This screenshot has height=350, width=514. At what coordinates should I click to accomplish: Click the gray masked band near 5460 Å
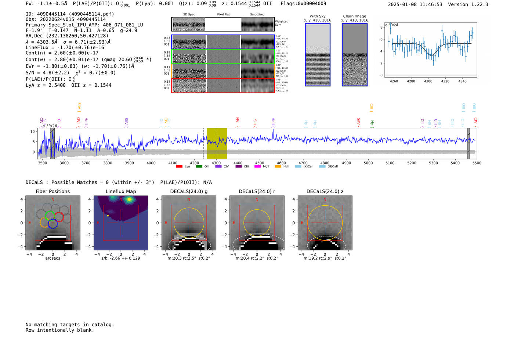[x=468, y=144]
